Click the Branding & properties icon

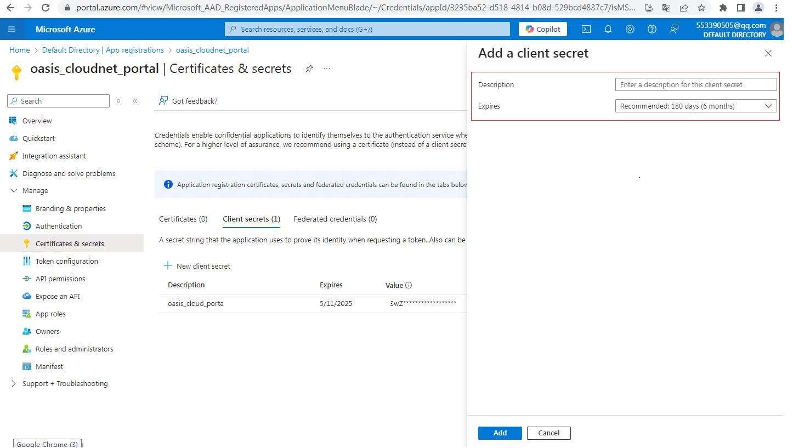26,208
